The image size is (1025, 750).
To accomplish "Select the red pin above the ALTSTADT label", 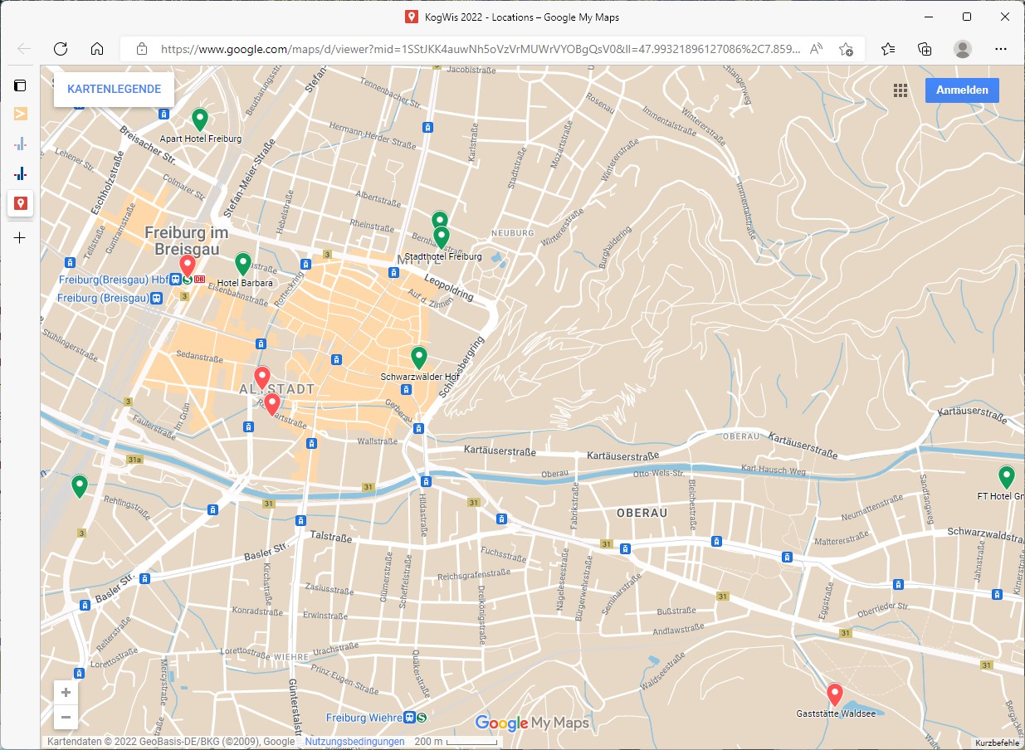I will [x=262, y=377].
